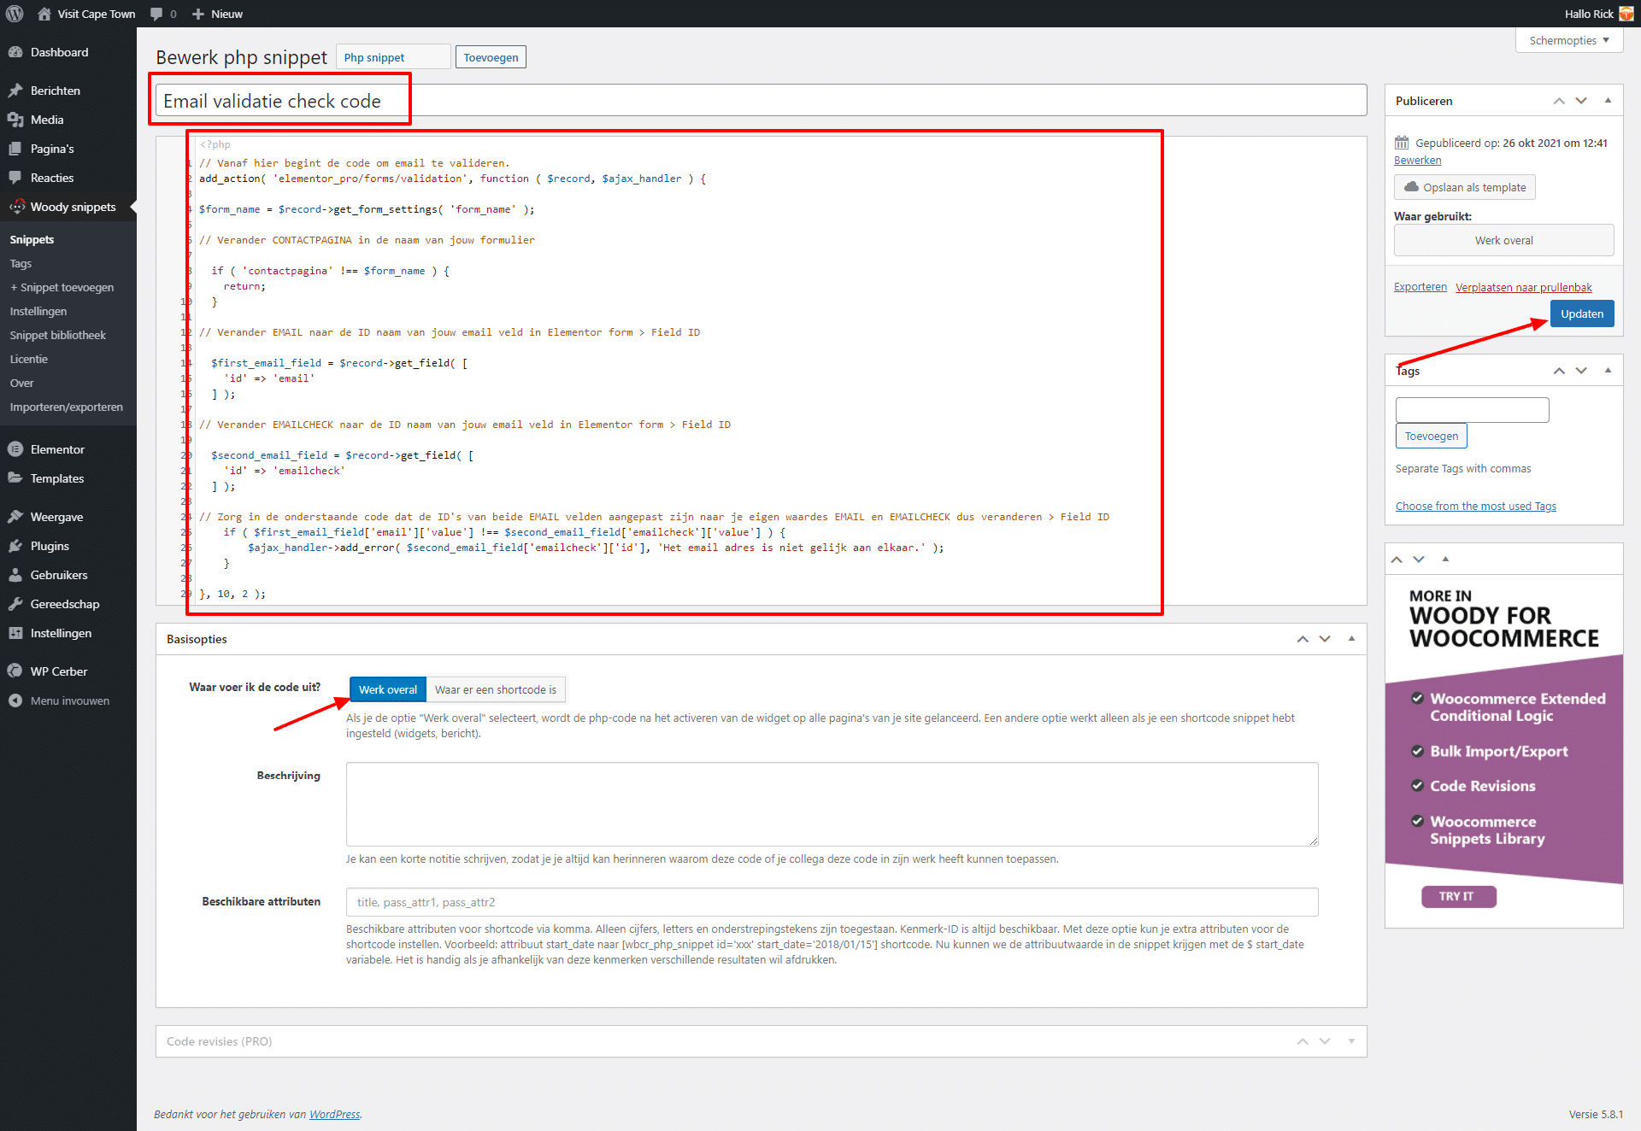This screenshot has width=1641, height=1131.
Task: Open the Schermopties dropdown
Action: click(1568, 40)
